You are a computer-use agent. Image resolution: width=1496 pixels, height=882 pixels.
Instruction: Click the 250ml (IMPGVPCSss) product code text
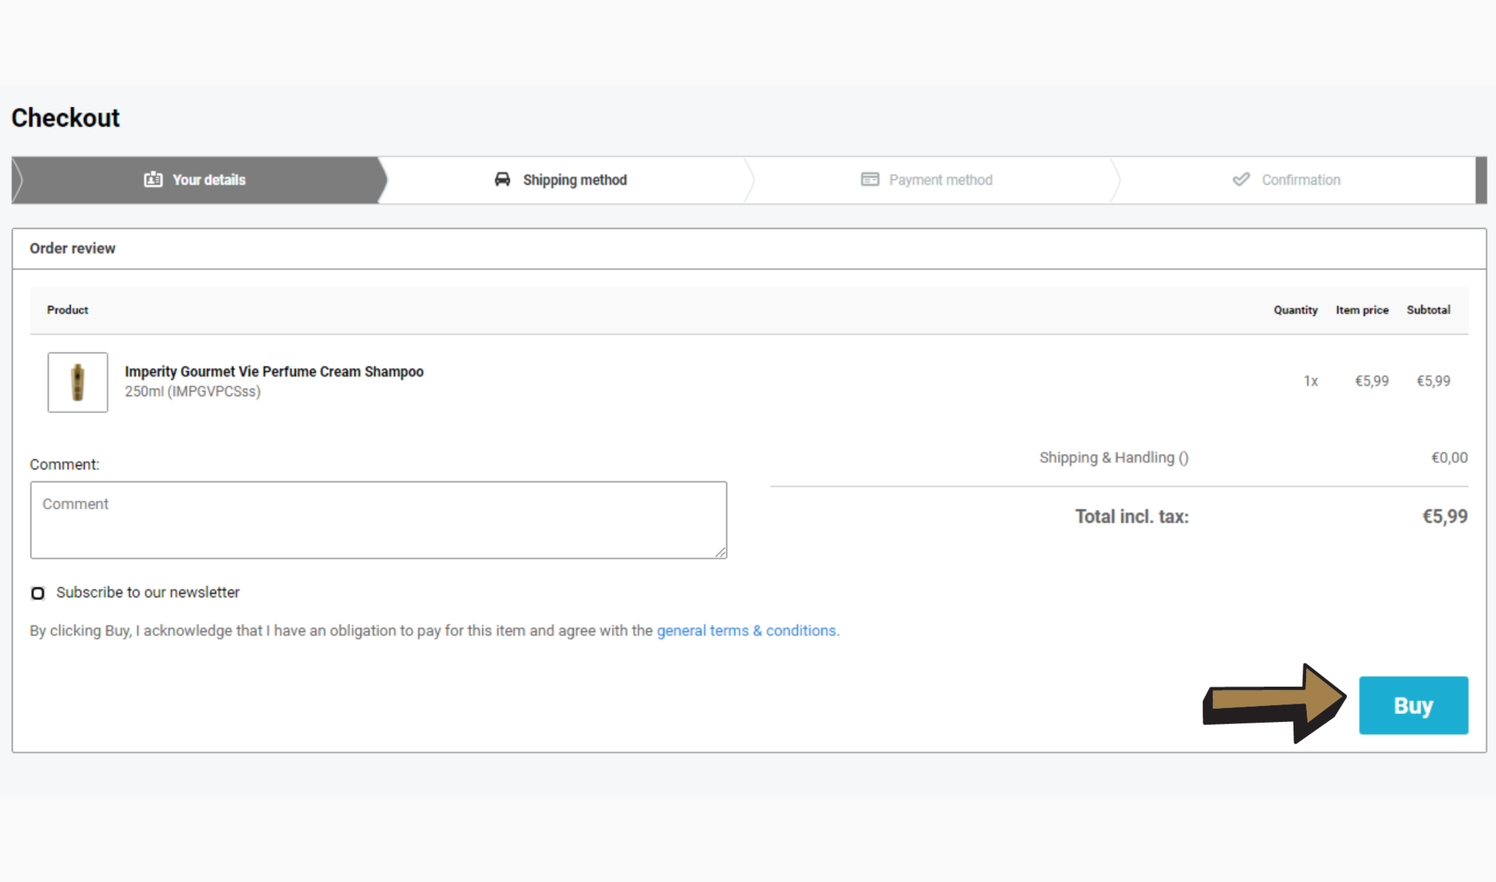tap(193, 392)
